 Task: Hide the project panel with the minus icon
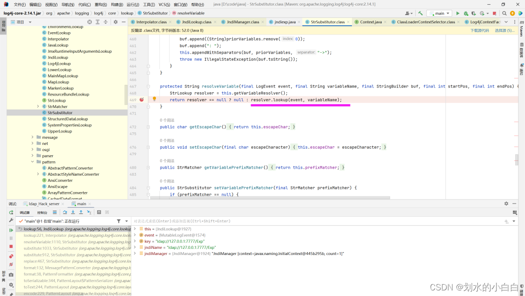tap(124, 22)
